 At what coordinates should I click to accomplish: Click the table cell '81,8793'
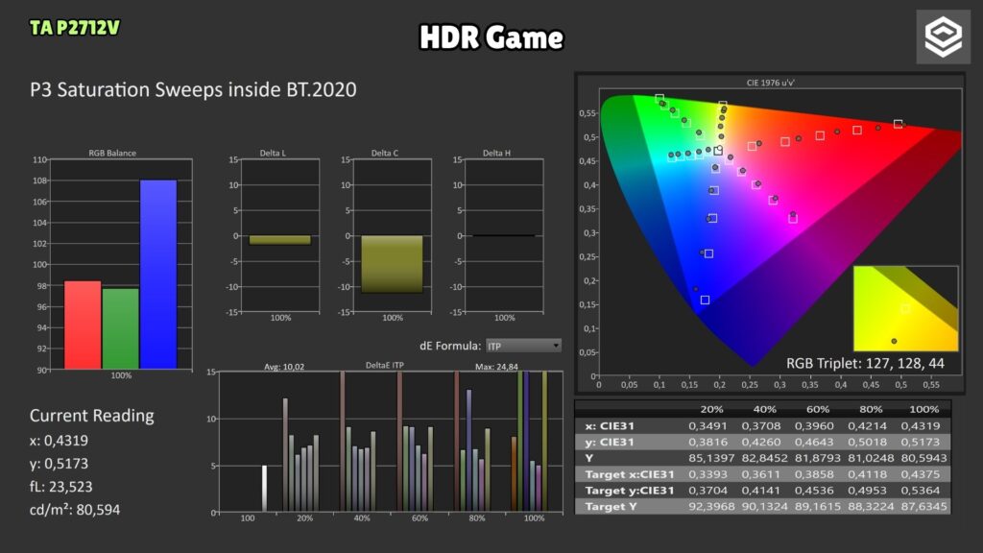click(x=818, y=458)
